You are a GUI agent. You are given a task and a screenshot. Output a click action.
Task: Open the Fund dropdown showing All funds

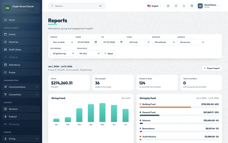[138, 42]
